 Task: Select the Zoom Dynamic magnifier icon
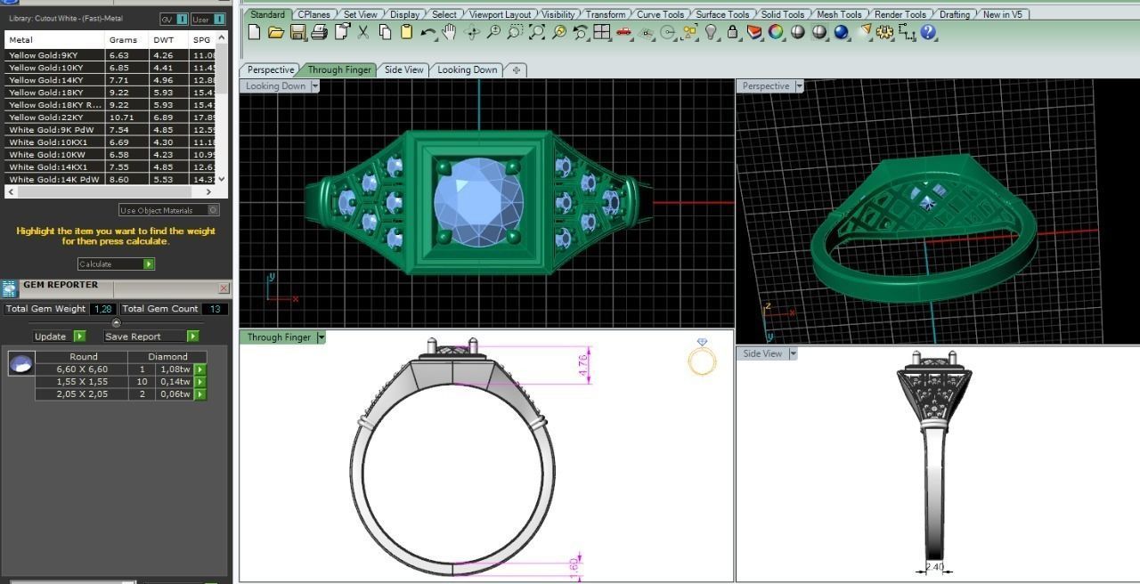[x=493, y=32]
